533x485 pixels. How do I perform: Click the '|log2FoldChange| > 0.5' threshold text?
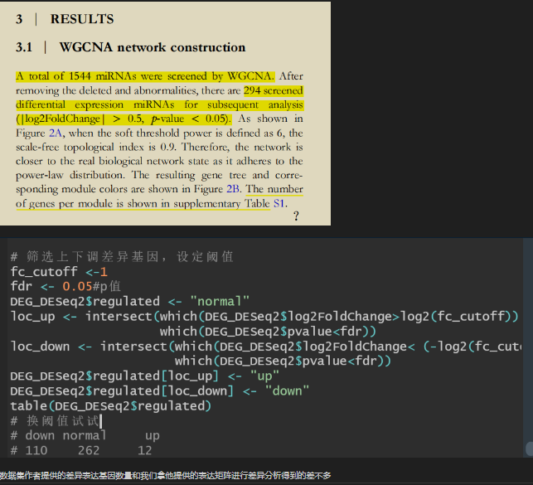pos(80,119)
